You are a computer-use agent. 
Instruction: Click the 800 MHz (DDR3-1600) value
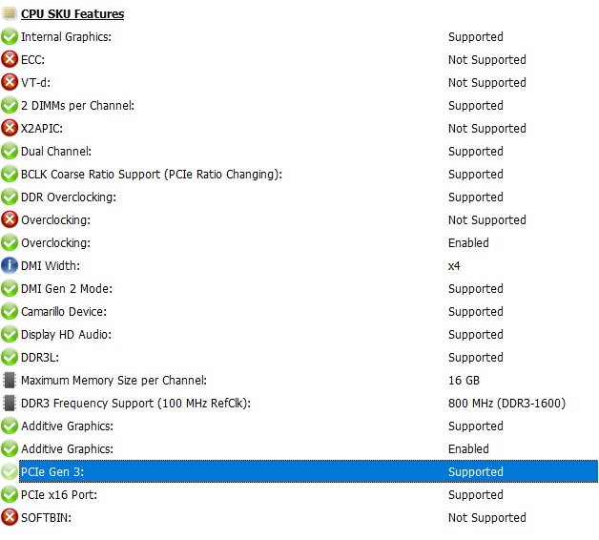click(506, 404)
